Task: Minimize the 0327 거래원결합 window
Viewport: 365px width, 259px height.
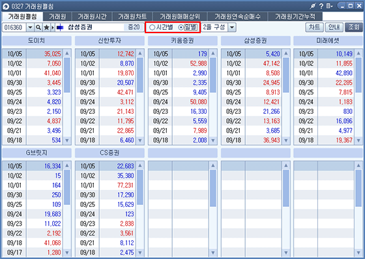Action: [x=342, y=6]
